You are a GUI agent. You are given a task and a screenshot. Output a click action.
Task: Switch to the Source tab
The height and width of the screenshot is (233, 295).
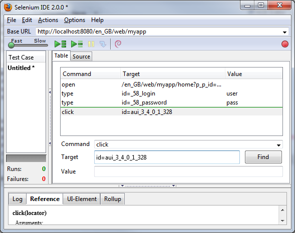(81, 56)
